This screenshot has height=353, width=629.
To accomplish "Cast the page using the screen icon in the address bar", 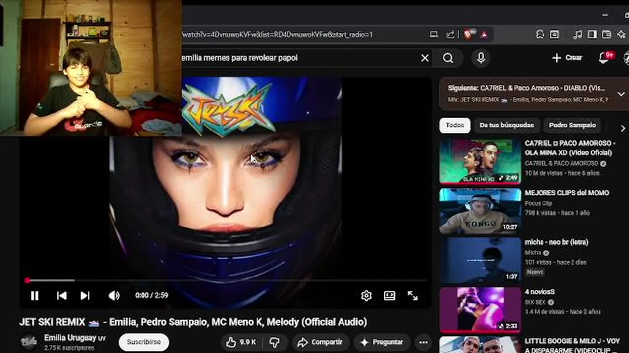I will tap(434, 34).
